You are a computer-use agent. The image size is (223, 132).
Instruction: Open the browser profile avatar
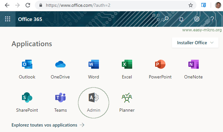218,5
